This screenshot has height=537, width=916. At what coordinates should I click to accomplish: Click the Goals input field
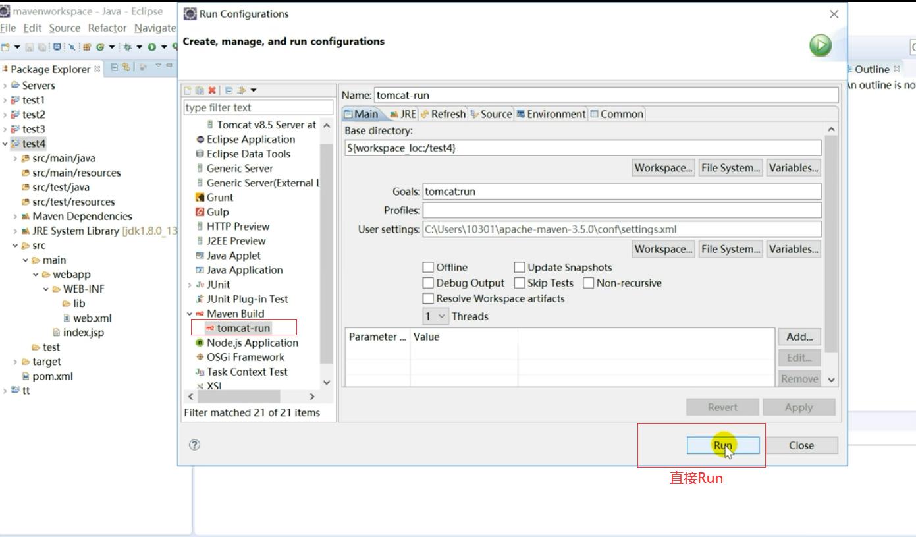coord(622,192)
